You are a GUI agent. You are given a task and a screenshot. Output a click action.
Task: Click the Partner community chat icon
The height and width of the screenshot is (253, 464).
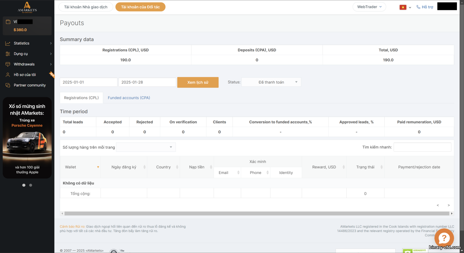pyautogui.click(x=8, y=85)
